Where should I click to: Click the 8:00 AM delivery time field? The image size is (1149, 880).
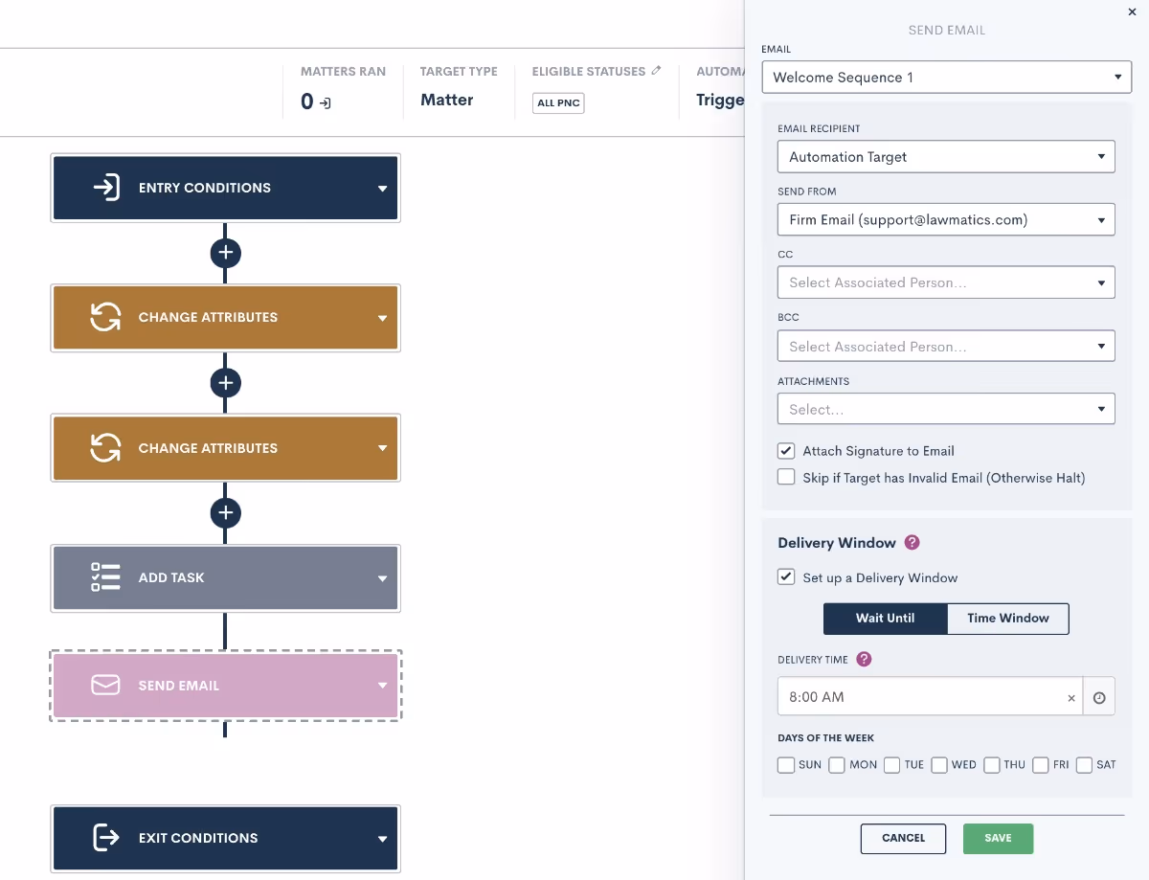click(930, 697)
